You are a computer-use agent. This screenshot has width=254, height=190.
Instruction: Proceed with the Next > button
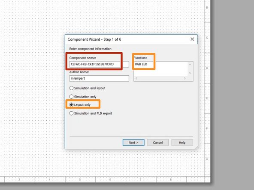pos(133,142)
